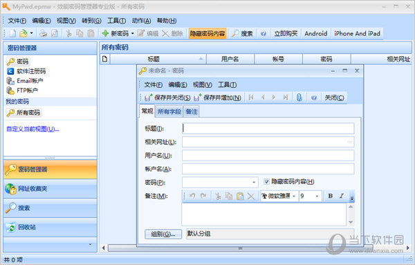Click the 删除 toolbar button

click(x=172, y=33)
